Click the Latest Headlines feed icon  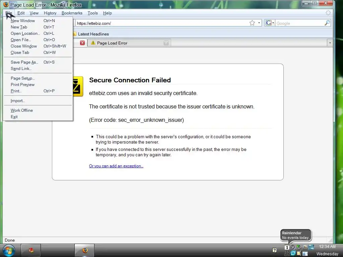point(74,34)
